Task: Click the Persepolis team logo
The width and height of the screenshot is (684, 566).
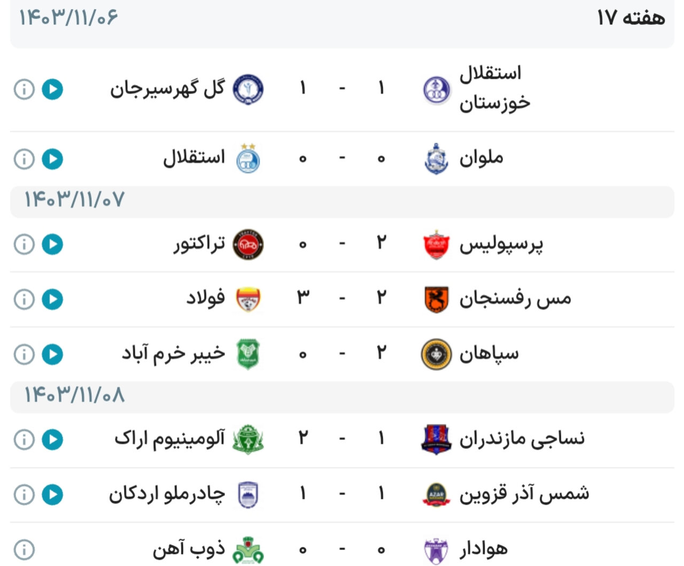Action: click(436, 244)
